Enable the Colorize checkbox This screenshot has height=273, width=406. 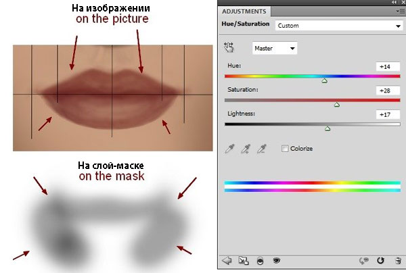coord(285,149)
